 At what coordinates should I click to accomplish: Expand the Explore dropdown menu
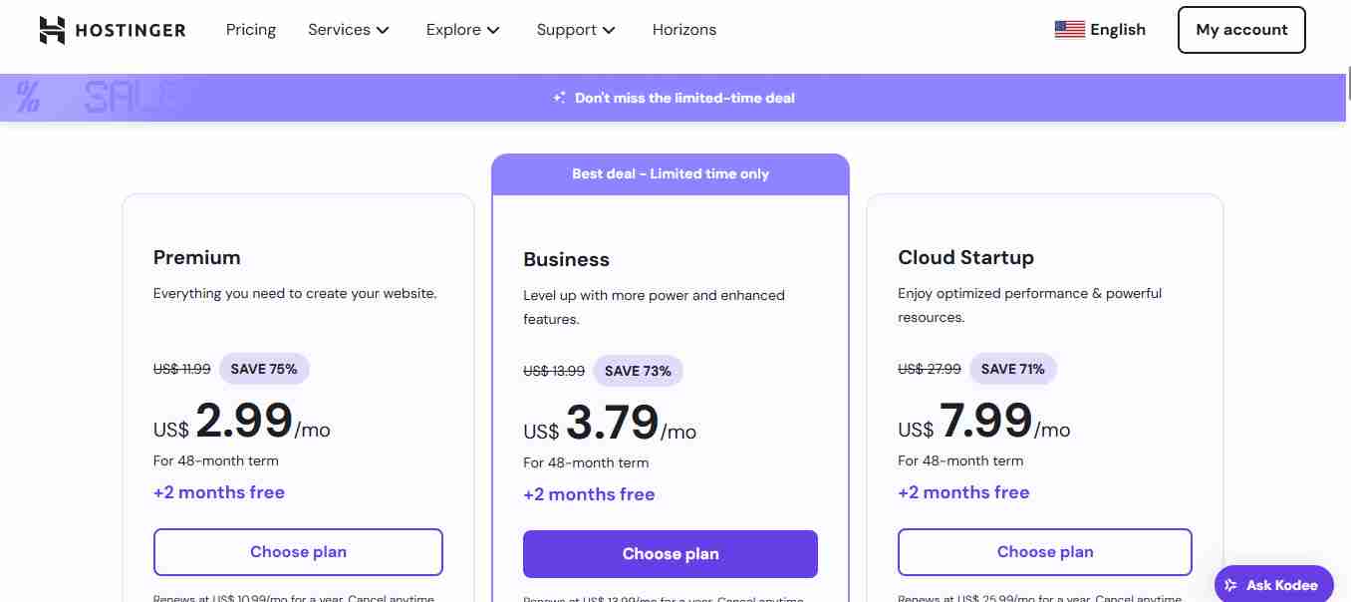462,30
